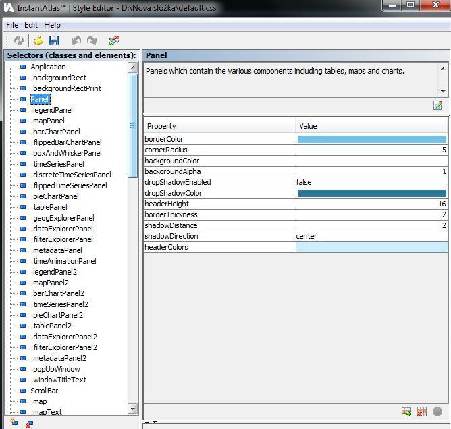Change the shadowDirection center value

[x=371, y=236]
